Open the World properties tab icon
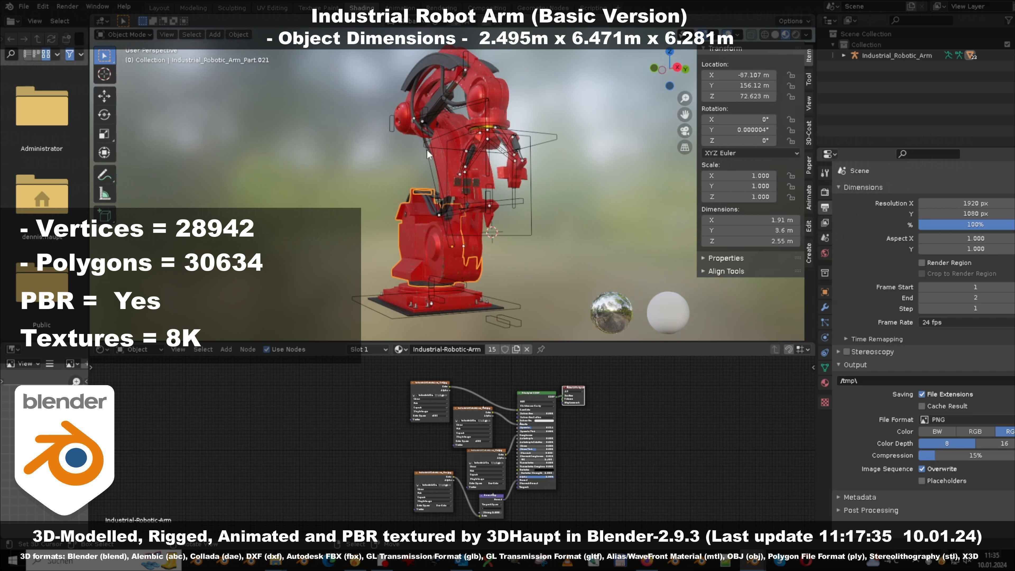Viewport: 1015px width, 571px height. (825, 253)
